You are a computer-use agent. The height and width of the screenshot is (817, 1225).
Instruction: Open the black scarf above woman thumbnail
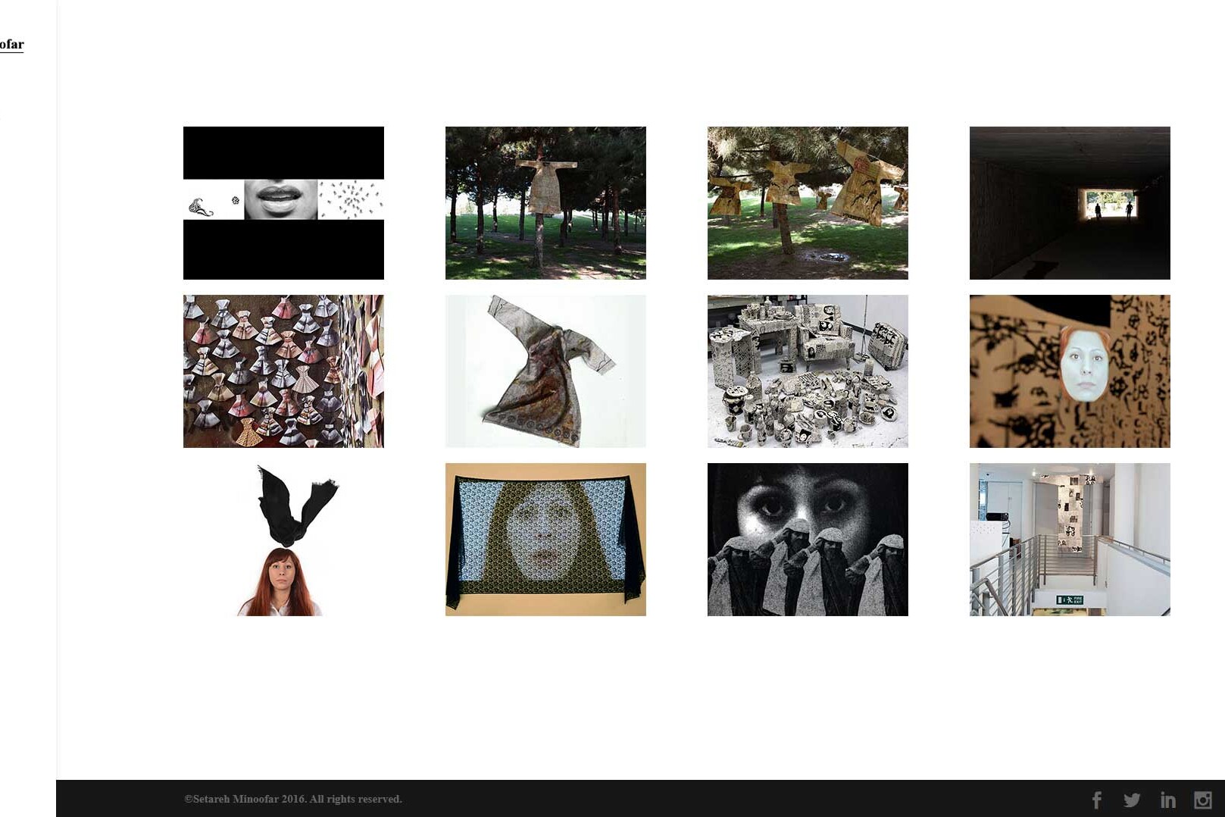click(283, 539)
